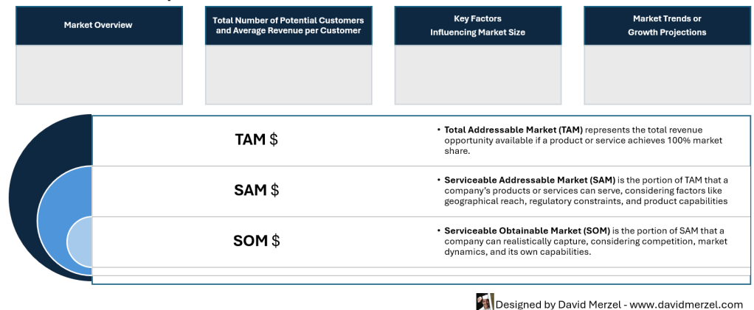
Task: Click the Serviceable Obtainable Market description text
Action: [x=585, y=241]
